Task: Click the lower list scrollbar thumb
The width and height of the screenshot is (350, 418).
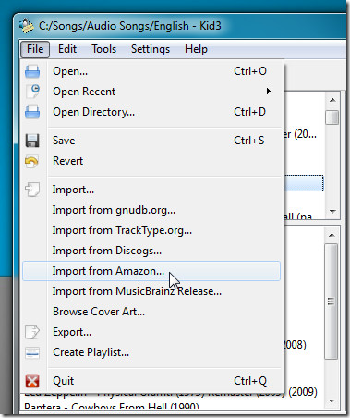Action: tap(332, 301)
